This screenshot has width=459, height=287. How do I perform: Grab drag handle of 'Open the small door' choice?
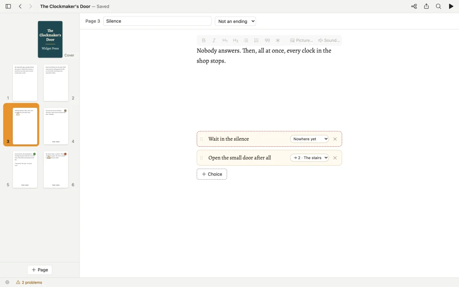pyautogui.click(x=201, y=157)
